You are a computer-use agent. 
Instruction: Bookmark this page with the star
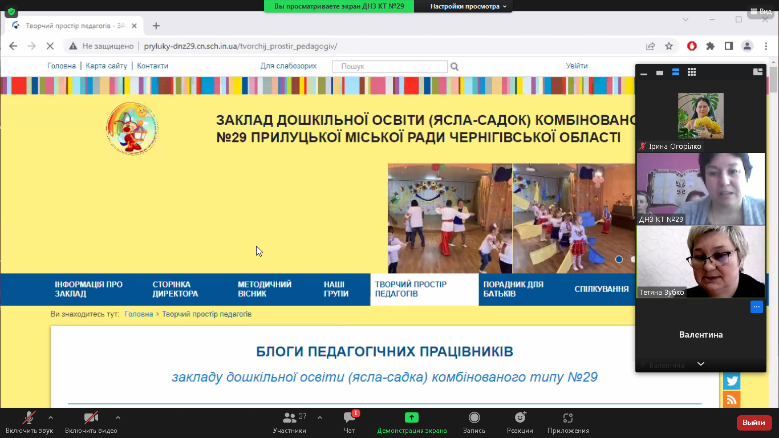[669, 46]
